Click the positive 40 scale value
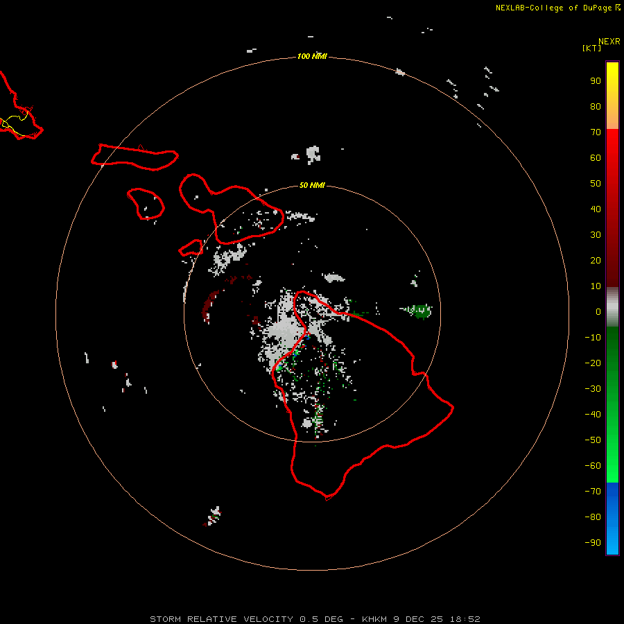This screenshot has width=624, height=624. tap(596, 209)
